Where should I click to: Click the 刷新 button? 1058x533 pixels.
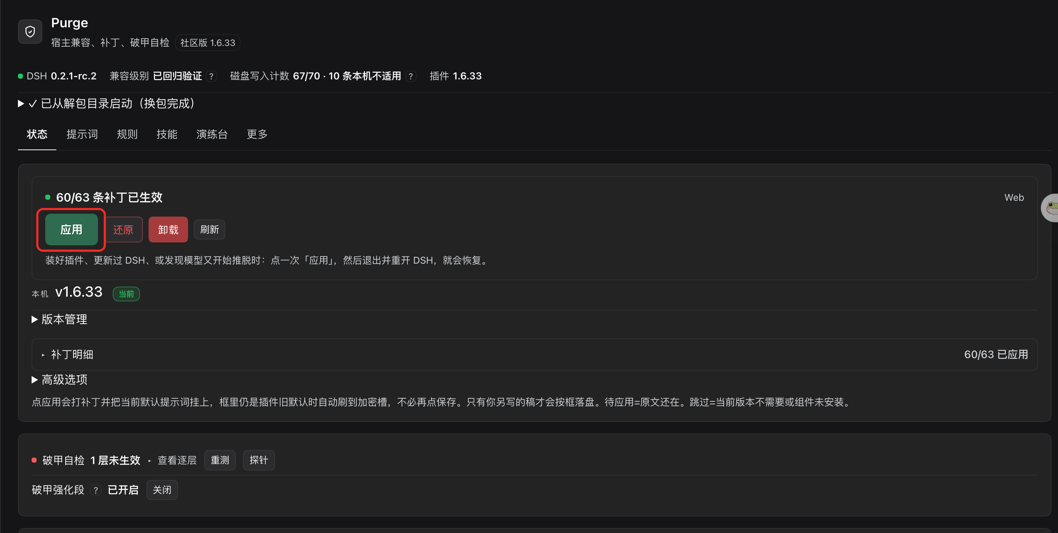coord(210,229)
